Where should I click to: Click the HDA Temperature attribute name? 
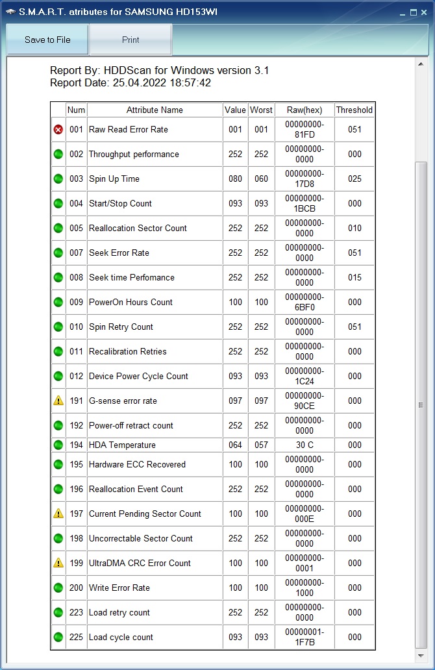pos(122,445)
